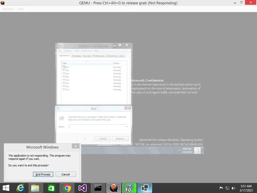Expand the Open dropdown arrow in Run dialog
The image size is (257, 193).
click(x=126, y=127)
